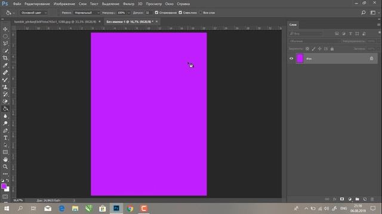
Task: Enable the Все слои checkbox
Action: (201, 12)
